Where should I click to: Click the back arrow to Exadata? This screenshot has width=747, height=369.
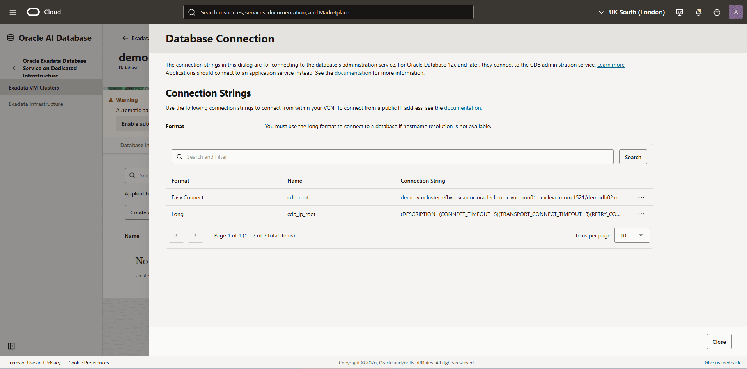(125, 38)
